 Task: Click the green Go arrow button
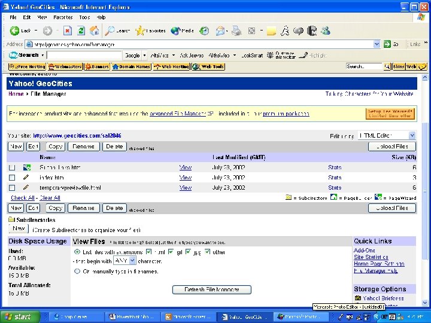coord(387,44)
